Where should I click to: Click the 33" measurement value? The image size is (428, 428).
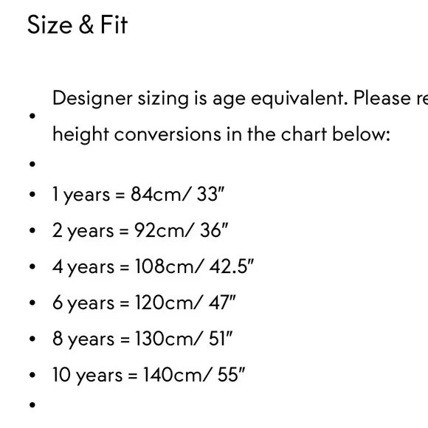210,194
